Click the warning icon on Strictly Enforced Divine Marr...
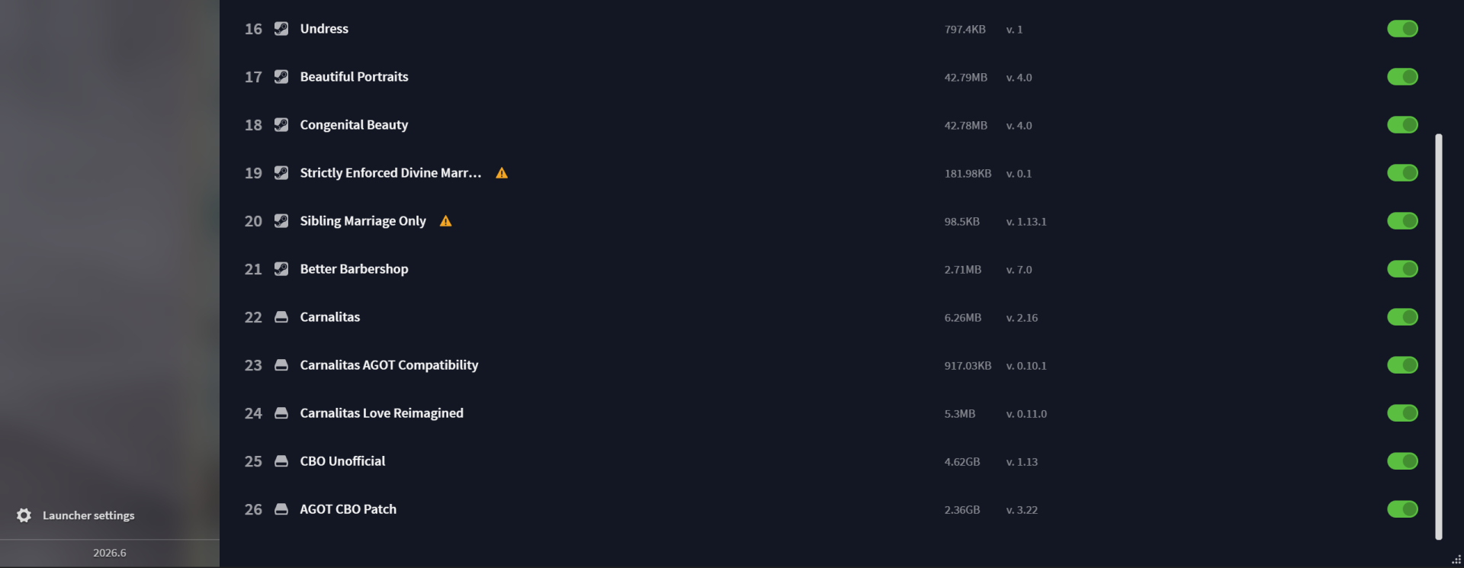This screenshot has height=568, width=1464. pyautogui.click(x=502, y=173)
